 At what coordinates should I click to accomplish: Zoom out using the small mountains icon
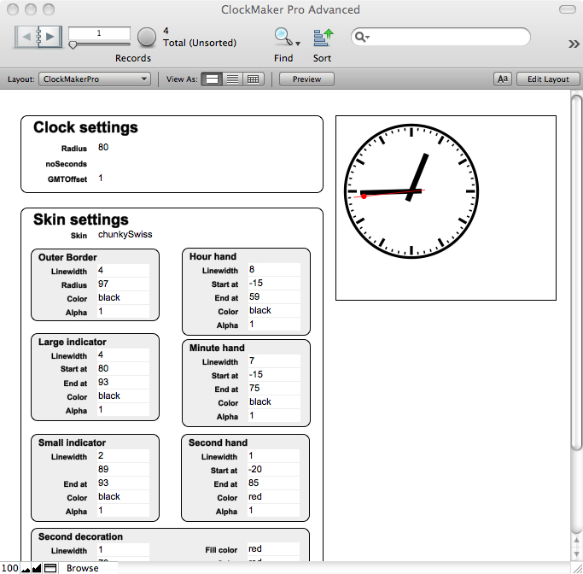[x=26, y=568]
